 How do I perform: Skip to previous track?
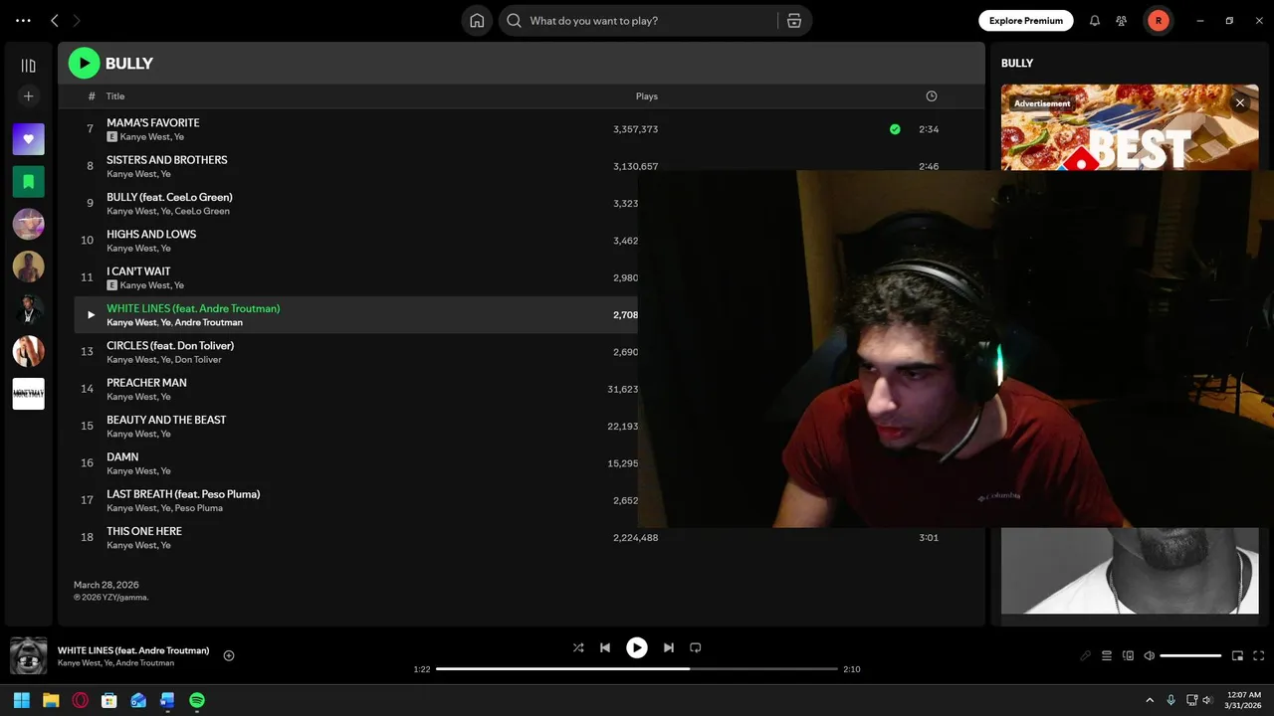605,647
